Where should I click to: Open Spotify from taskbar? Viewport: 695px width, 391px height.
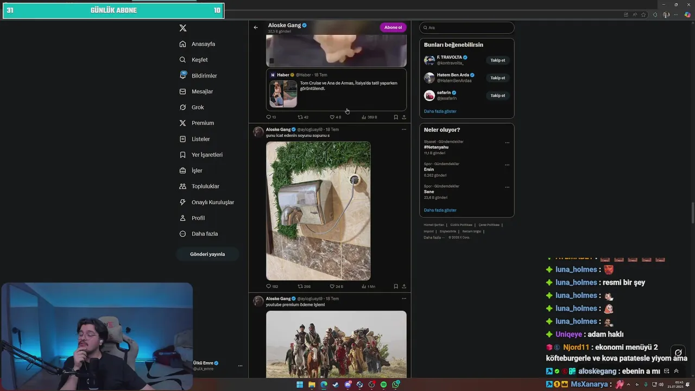click(383, 384)
